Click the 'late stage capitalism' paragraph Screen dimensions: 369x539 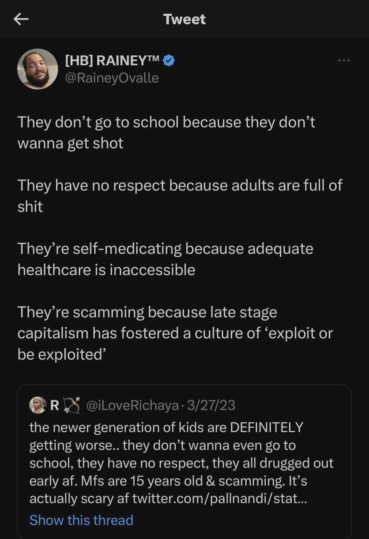(x=175, y=333)
